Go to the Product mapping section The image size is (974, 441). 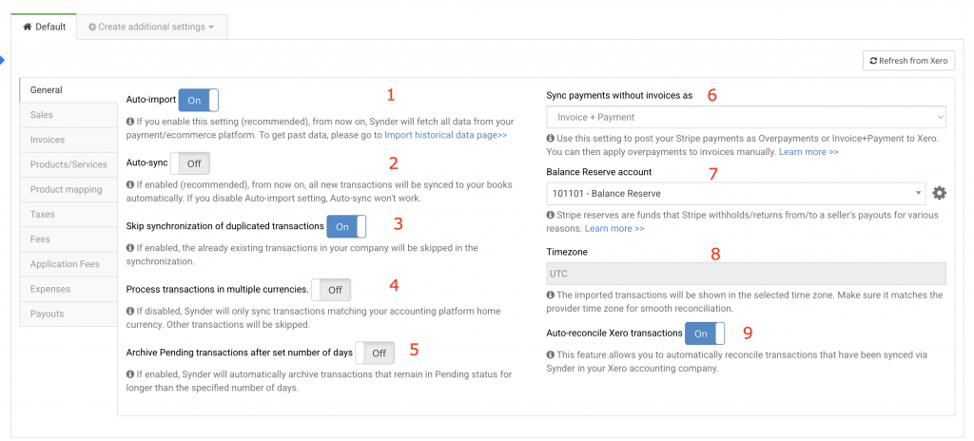pyautogui.click(x=66, y=189)
